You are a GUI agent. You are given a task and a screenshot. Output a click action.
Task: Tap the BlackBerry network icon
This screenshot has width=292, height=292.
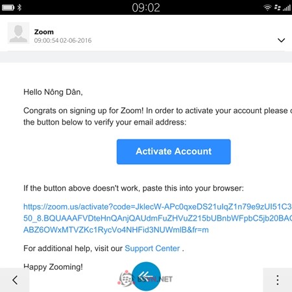click(278, 8)
